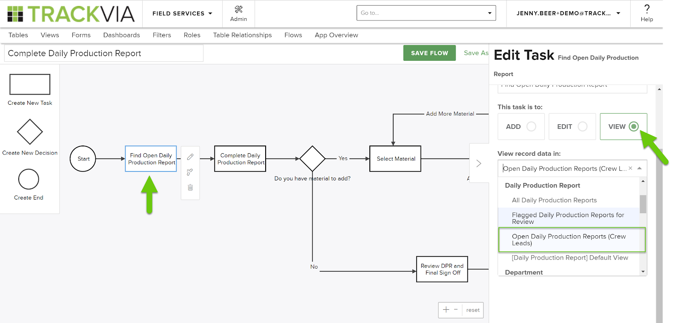
Task: Choose [Daily Production Report] Default View
Action: coord(570,257)
